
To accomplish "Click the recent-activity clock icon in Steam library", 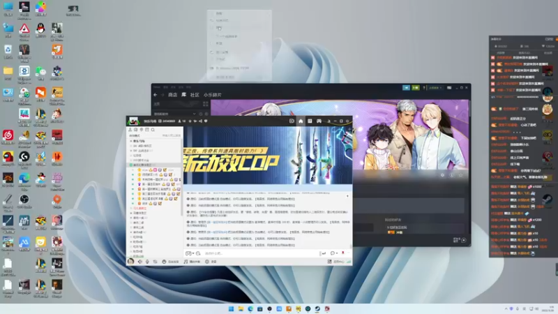I will click(200, 114).
